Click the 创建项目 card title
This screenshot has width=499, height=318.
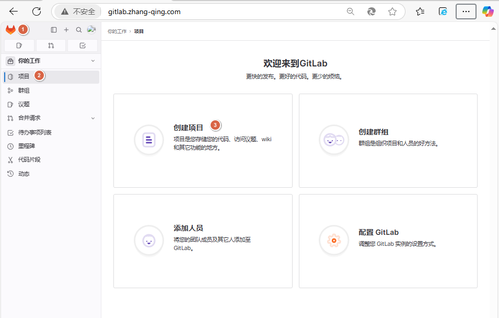(x=188, y=128)
